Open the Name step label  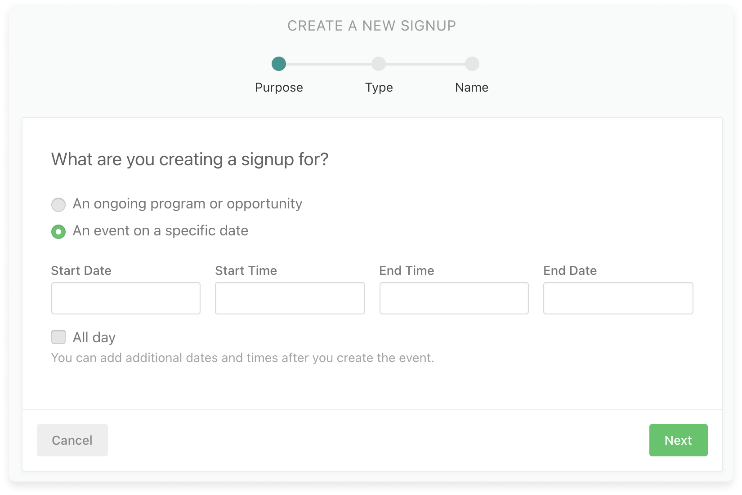[472, 87]
